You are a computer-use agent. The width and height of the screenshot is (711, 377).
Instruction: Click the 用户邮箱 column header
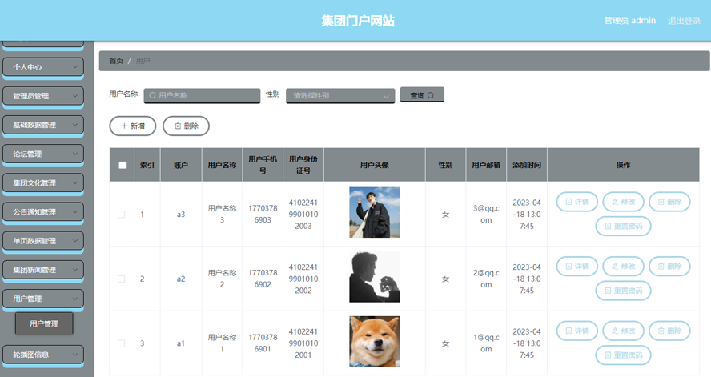[x=486, y=165]
